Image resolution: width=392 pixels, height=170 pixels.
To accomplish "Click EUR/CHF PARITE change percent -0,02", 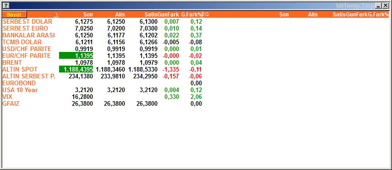I will point(196,56).
